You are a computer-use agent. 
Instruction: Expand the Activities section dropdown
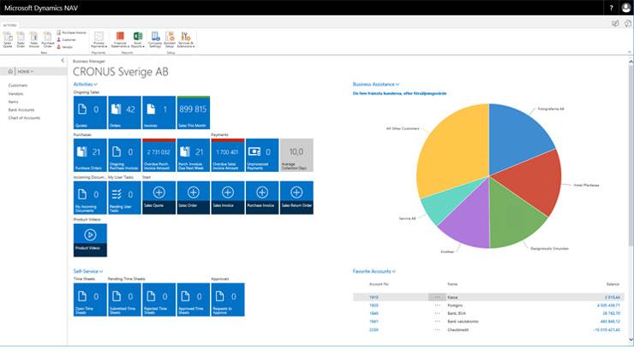(x=95, y=85)
